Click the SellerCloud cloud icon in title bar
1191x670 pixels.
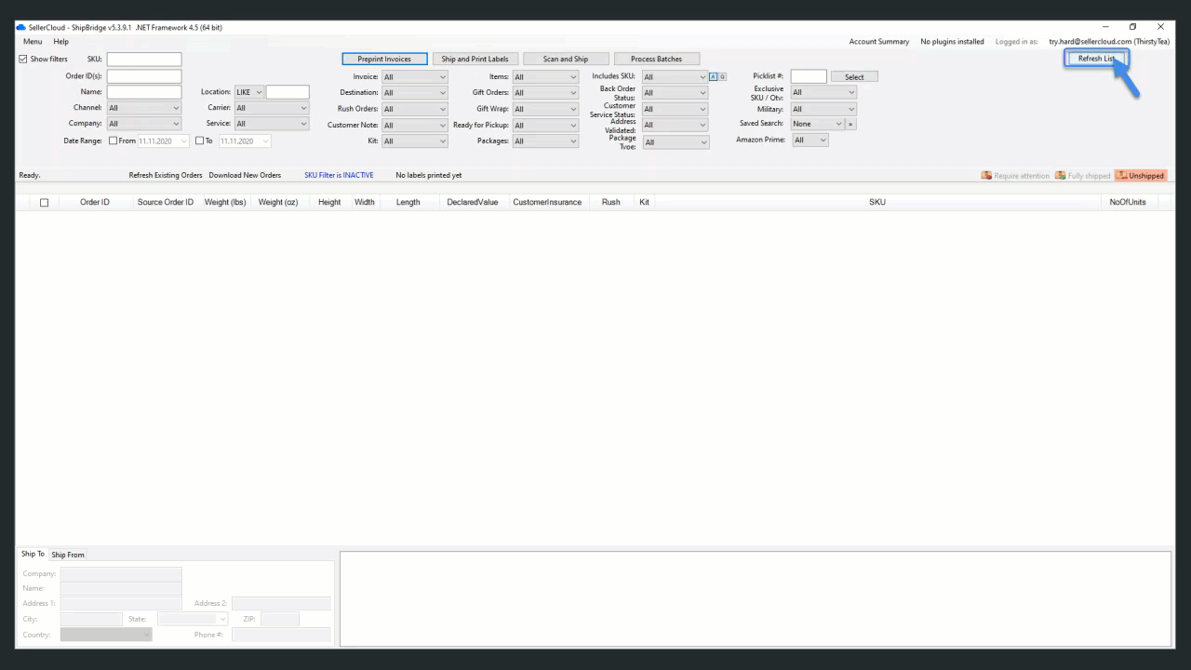(x=21, y=28)
